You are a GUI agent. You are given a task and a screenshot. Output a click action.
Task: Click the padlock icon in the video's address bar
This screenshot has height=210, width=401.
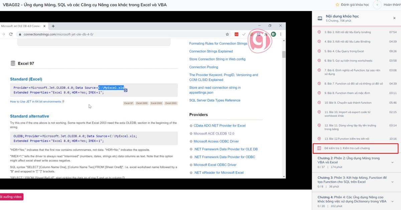point(20,34)
